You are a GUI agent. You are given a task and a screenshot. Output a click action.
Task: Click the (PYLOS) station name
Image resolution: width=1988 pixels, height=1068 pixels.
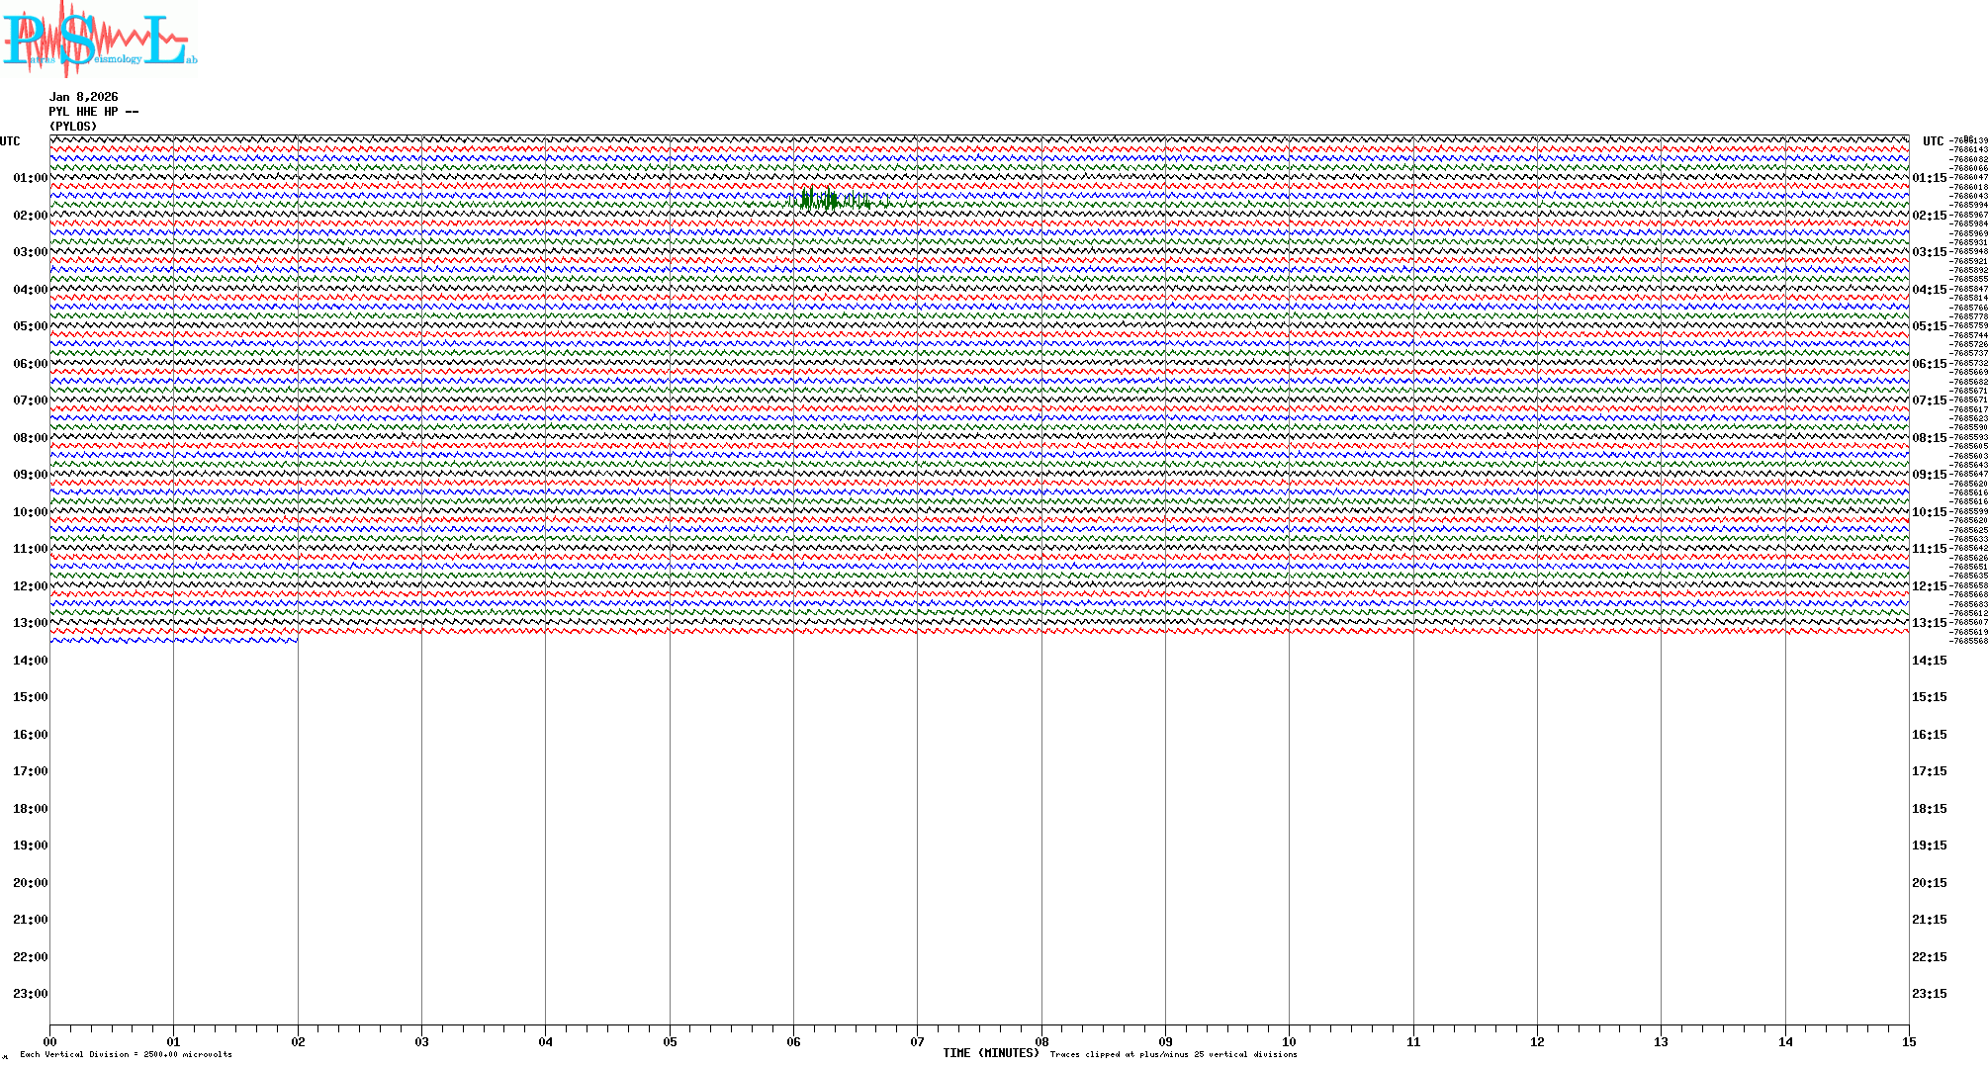tap(73, 127)
